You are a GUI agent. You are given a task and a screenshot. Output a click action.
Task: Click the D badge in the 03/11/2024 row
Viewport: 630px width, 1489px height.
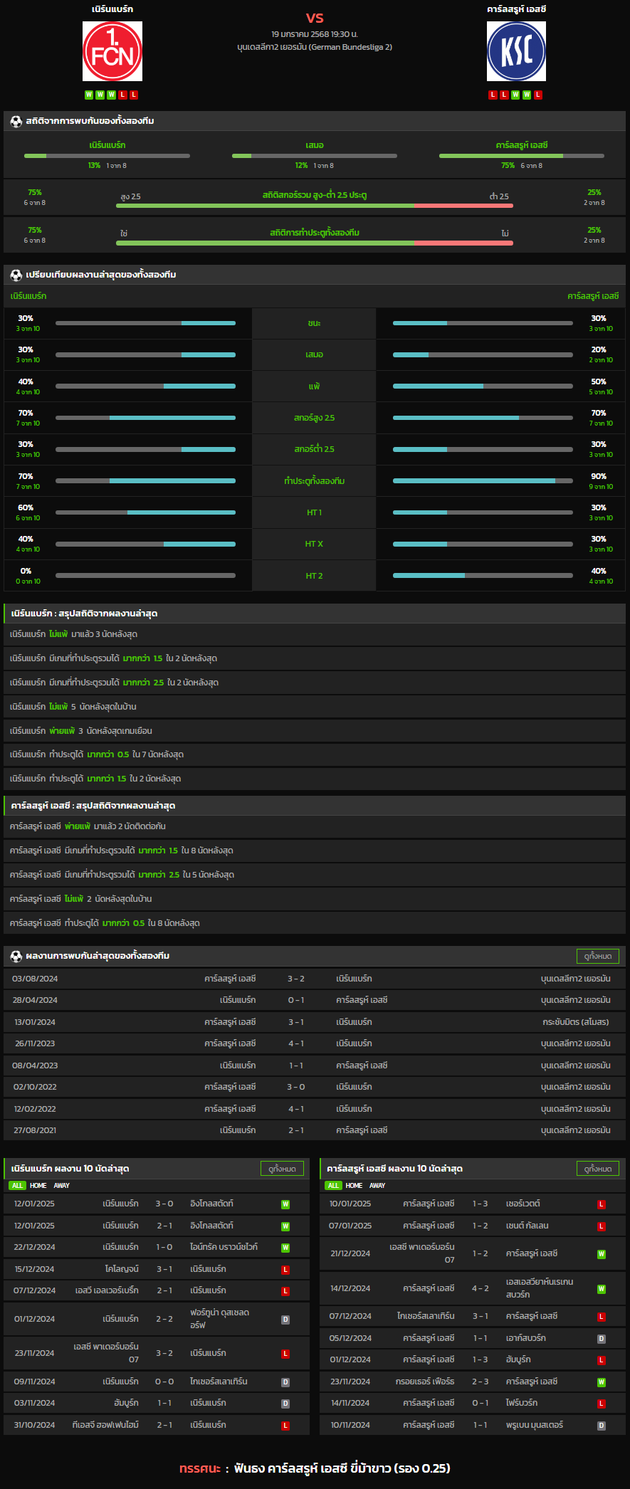point(285,1404)
